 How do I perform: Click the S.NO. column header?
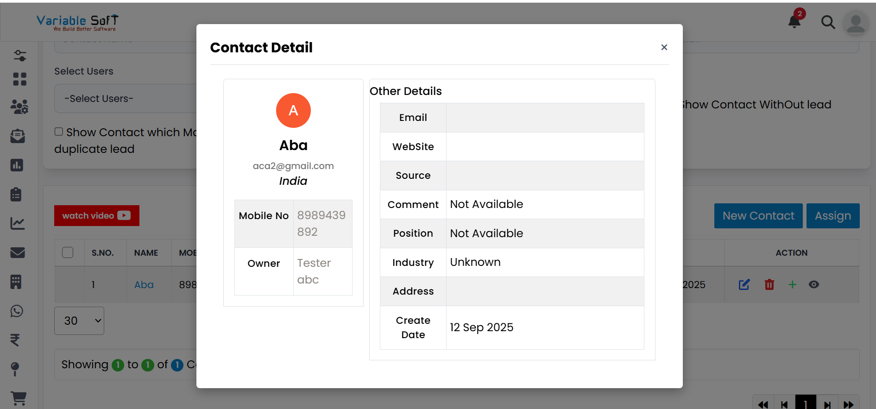point(102,253)
